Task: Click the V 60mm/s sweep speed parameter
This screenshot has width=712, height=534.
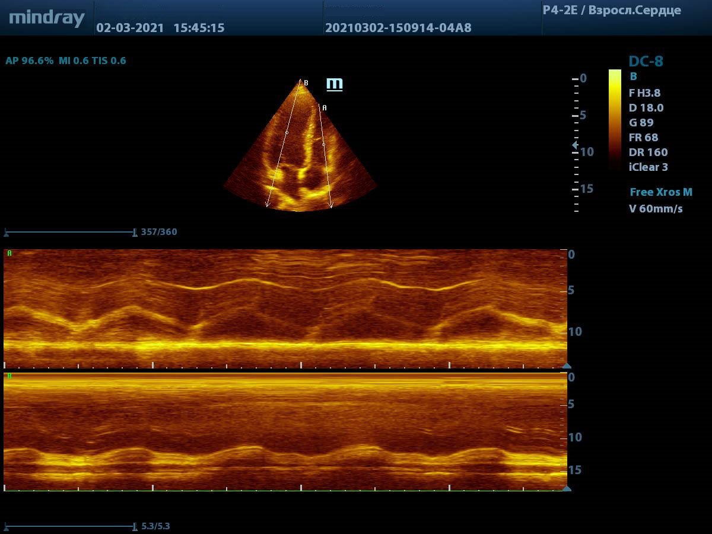Action: coord(656,209)
